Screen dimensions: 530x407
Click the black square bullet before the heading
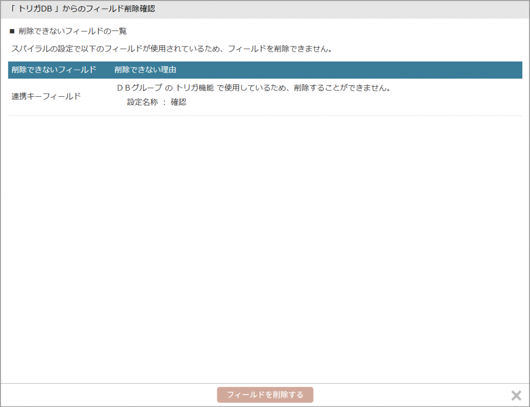(x=12, y=32)
